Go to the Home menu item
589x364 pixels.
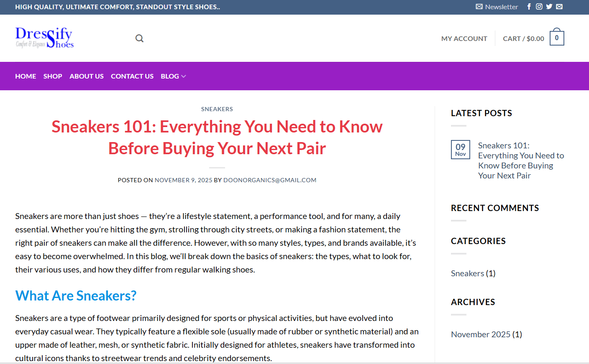26,76
